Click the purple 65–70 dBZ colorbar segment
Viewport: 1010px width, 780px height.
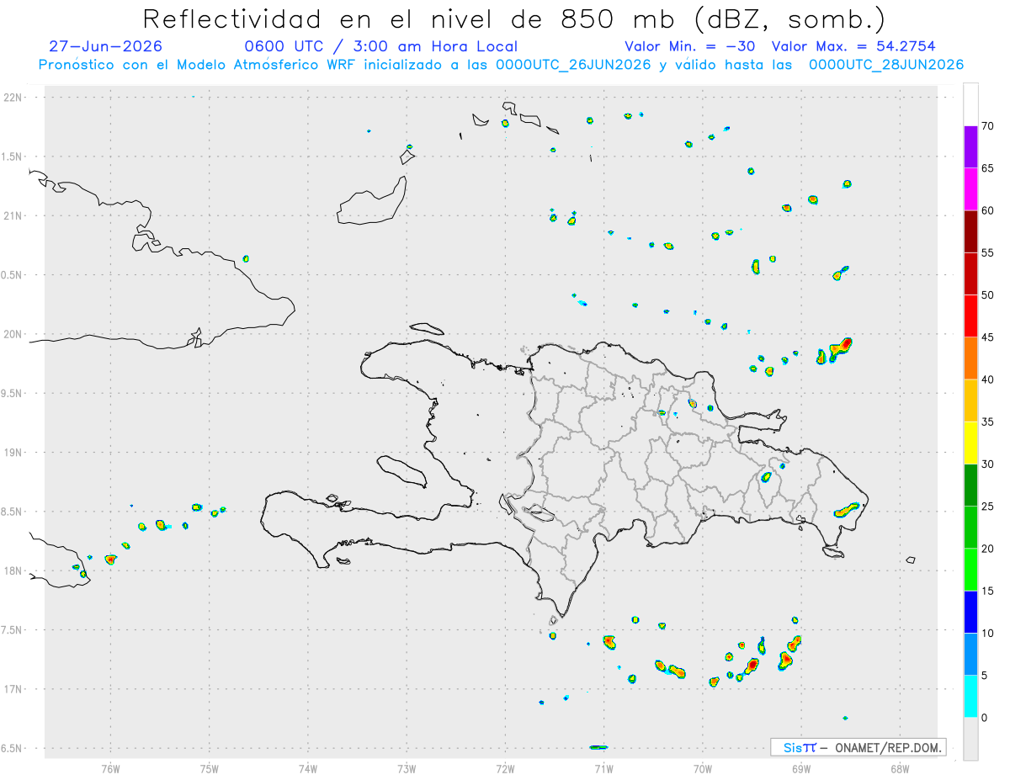tap(970, 147)
